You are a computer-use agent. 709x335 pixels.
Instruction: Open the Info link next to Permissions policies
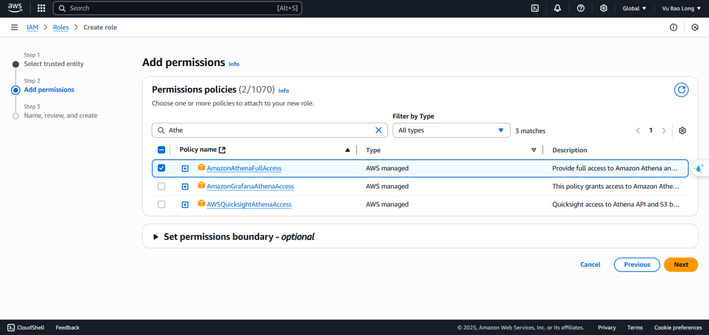[x=284, y=91]
